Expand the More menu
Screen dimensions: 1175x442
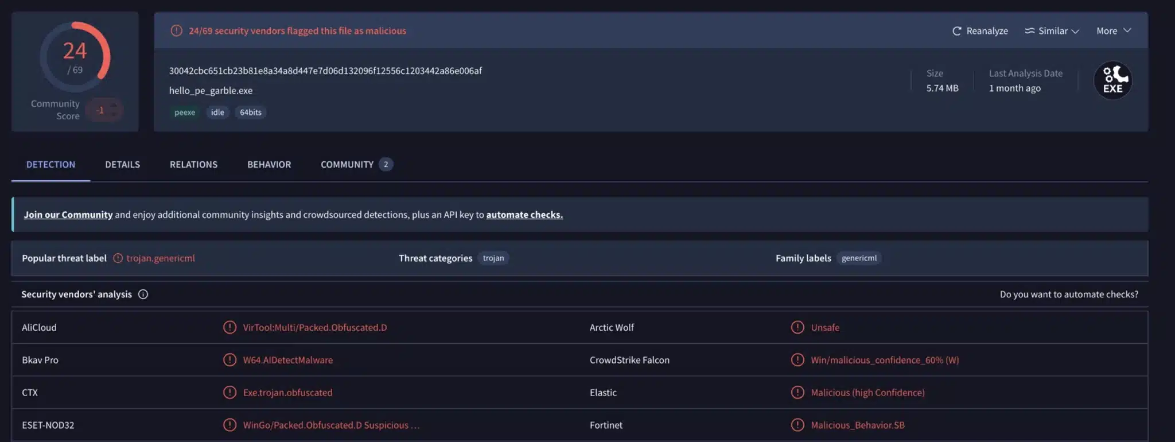(x=1114, y=31)
